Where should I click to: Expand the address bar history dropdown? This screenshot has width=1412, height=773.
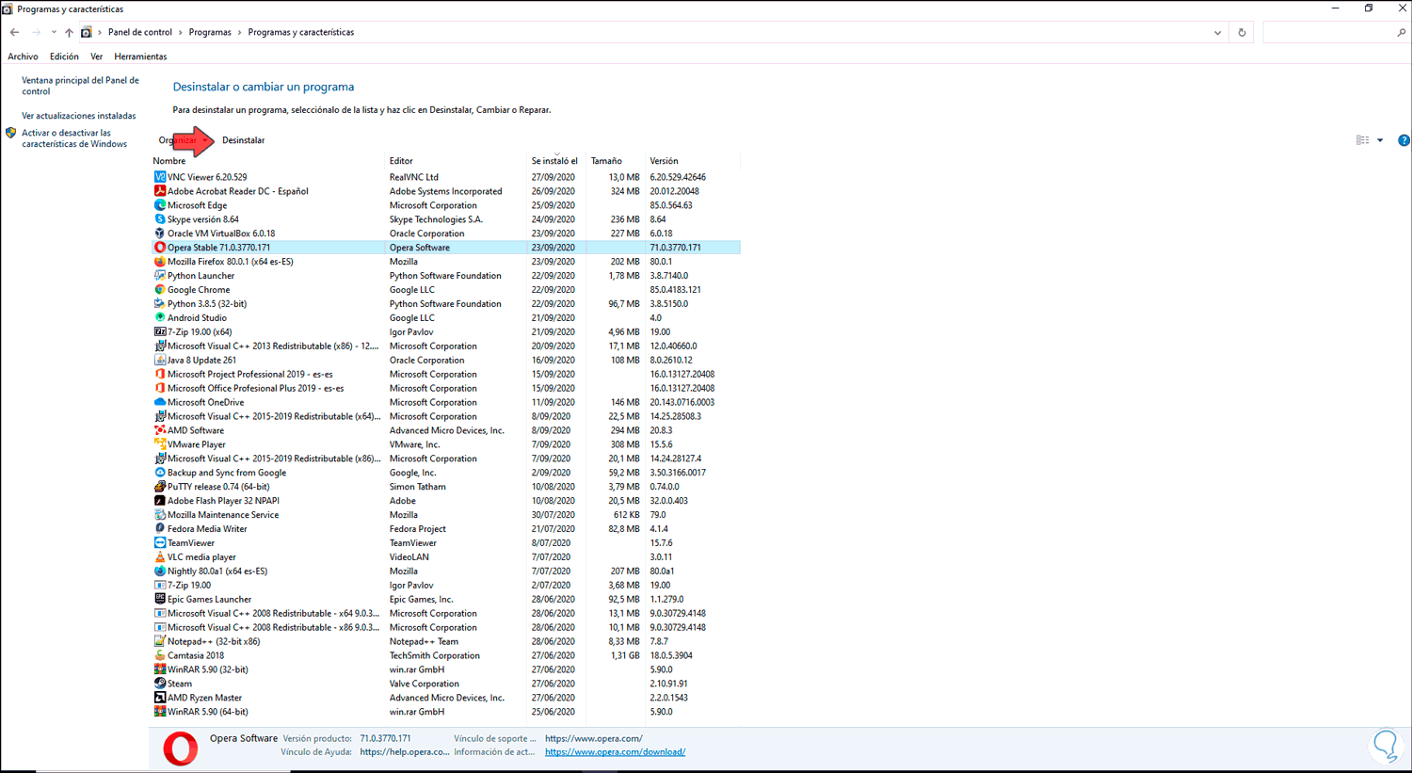pos(1217,32)
